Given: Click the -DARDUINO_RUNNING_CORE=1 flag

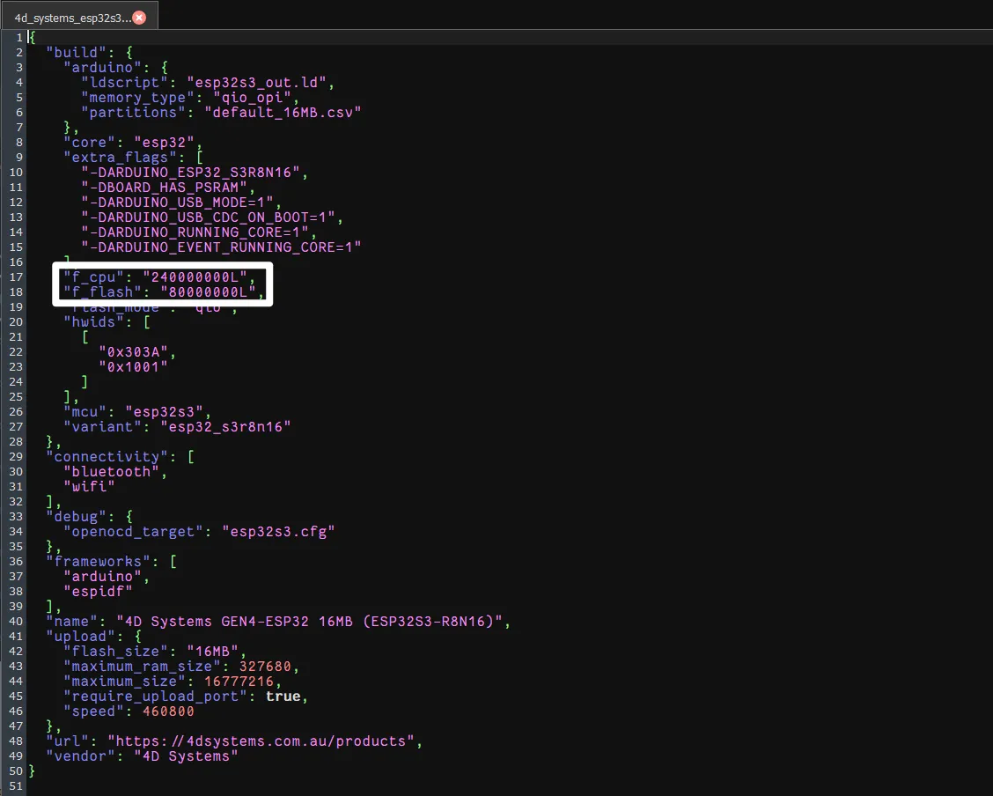Looking at the screenshot, I should pos(195,232).
